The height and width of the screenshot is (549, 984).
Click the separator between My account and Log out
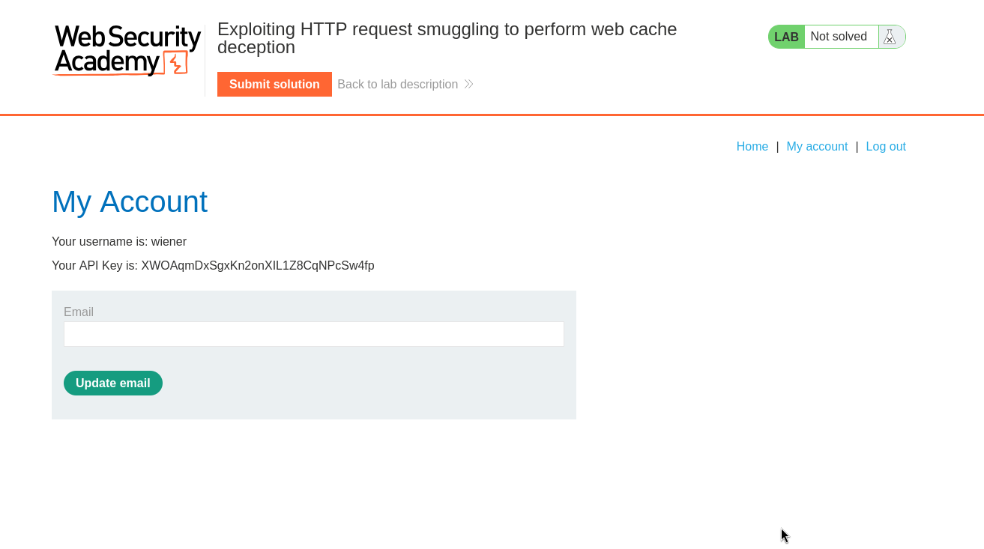point(857,146)
